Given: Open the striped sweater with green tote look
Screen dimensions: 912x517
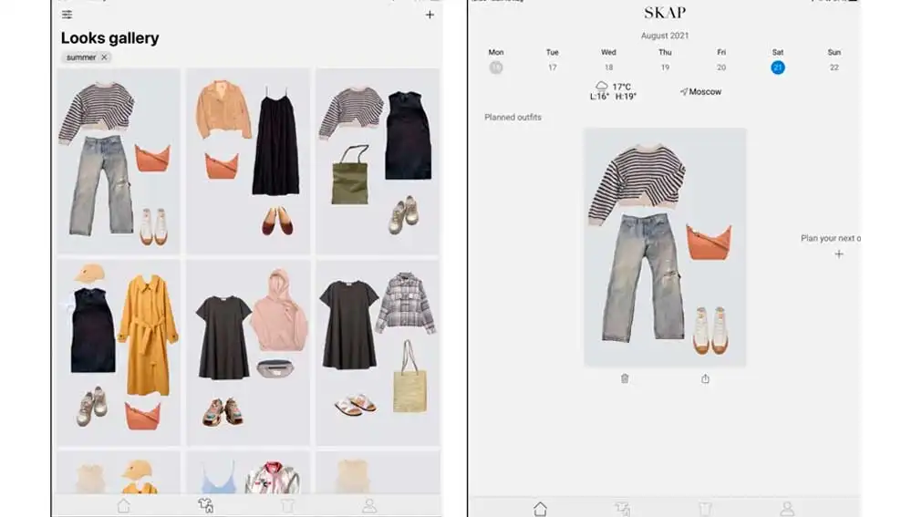Looking at the screenshot, I should pos(378,160).
